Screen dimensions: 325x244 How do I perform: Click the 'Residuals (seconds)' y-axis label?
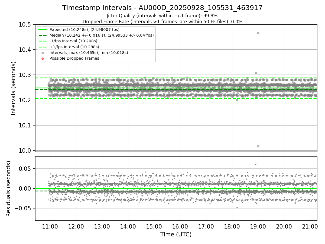point(9,189)
